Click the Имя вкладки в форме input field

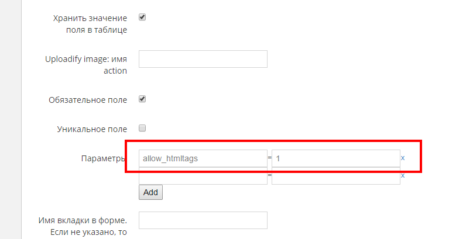203,220
